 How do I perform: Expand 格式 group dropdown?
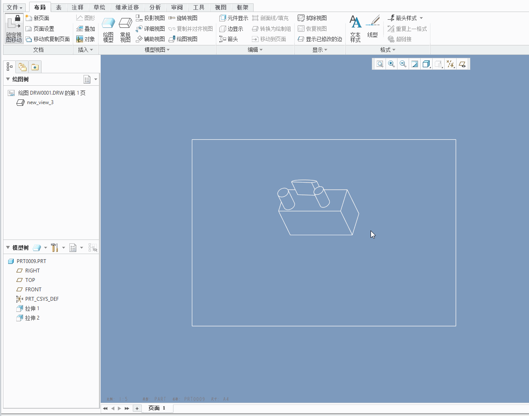(x=388, y=50)
